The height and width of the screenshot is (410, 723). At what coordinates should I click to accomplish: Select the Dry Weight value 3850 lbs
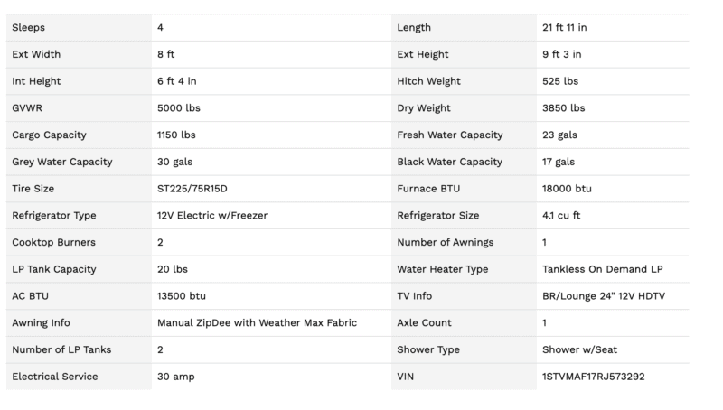click(x=563, y=108)
